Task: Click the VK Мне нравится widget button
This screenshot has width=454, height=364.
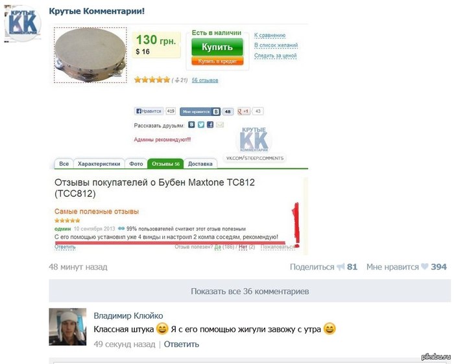Action: pyautogui.click(x=200, y=111)
